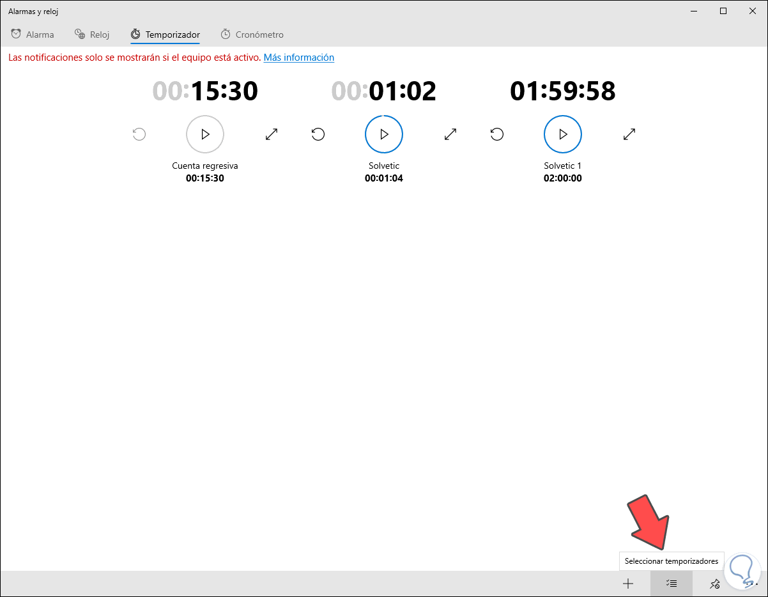768x597 pixels.
Task: Click the Seleccionar temporizadores list icon
Action: 672,584
